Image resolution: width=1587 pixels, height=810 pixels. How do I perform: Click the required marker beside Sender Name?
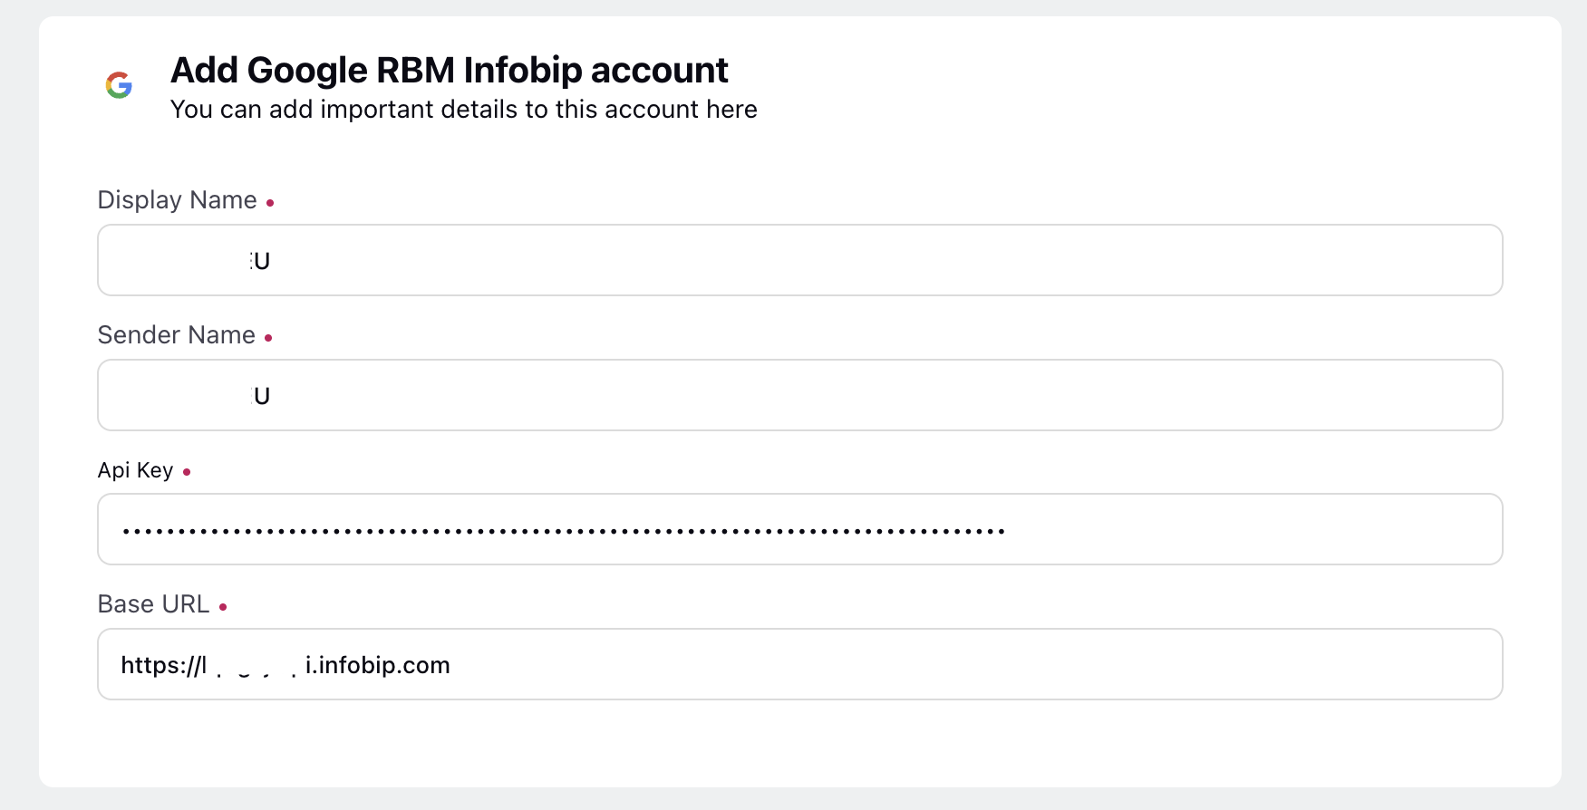(268, 338)
